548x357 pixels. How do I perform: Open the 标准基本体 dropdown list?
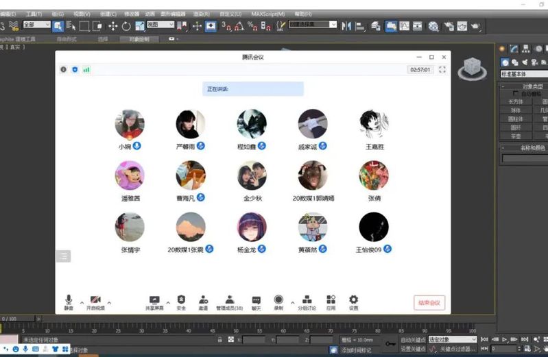pyautogui.click(x=524, y=74)
